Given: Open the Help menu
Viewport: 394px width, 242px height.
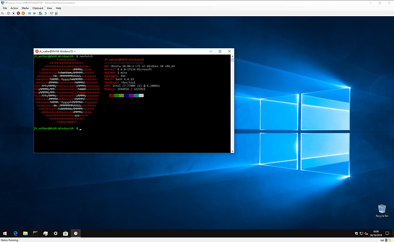Looking at the screenshot, I should 58,8.
